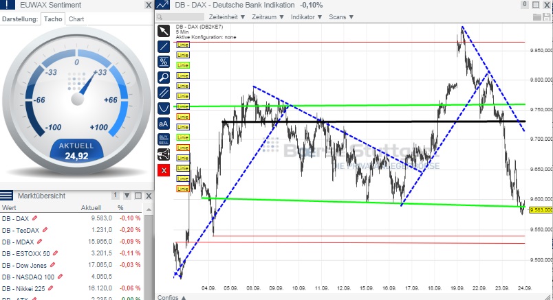The width and height of the screenshot is (553, 300).
Task: Open the Marktübersicht dropdown arrow menu
Action: 127,196
